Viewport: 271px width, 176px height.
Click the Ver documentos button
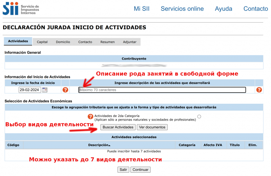pyautogui.click(x=152, y=127)
